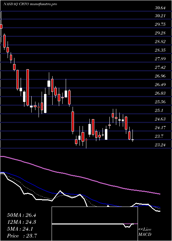Screen dimensions: 172x241
Task: Click the '50MA : 26.4' readout
Action: pyautogui.click(x=21, y=215)
